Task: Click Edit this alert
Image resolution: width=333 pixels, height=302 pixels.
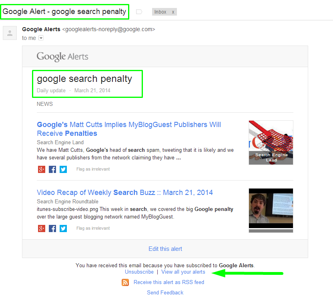Action: point(165,249)
